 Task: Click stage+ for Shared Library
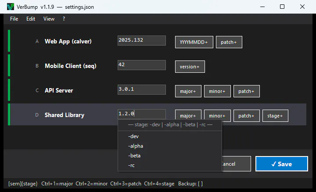(x=275, y=116)
